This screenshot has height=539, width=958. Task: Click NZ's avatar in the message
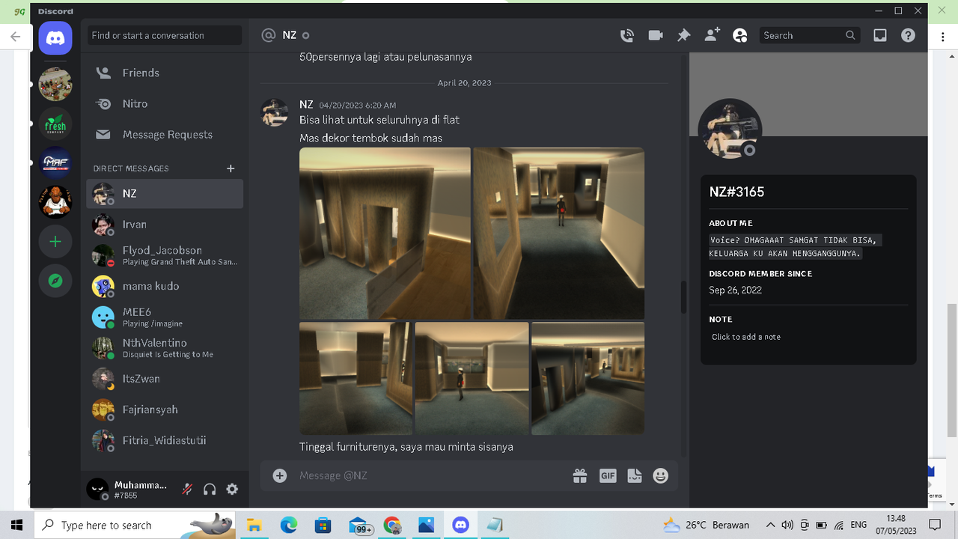click(x=274, y=112)
